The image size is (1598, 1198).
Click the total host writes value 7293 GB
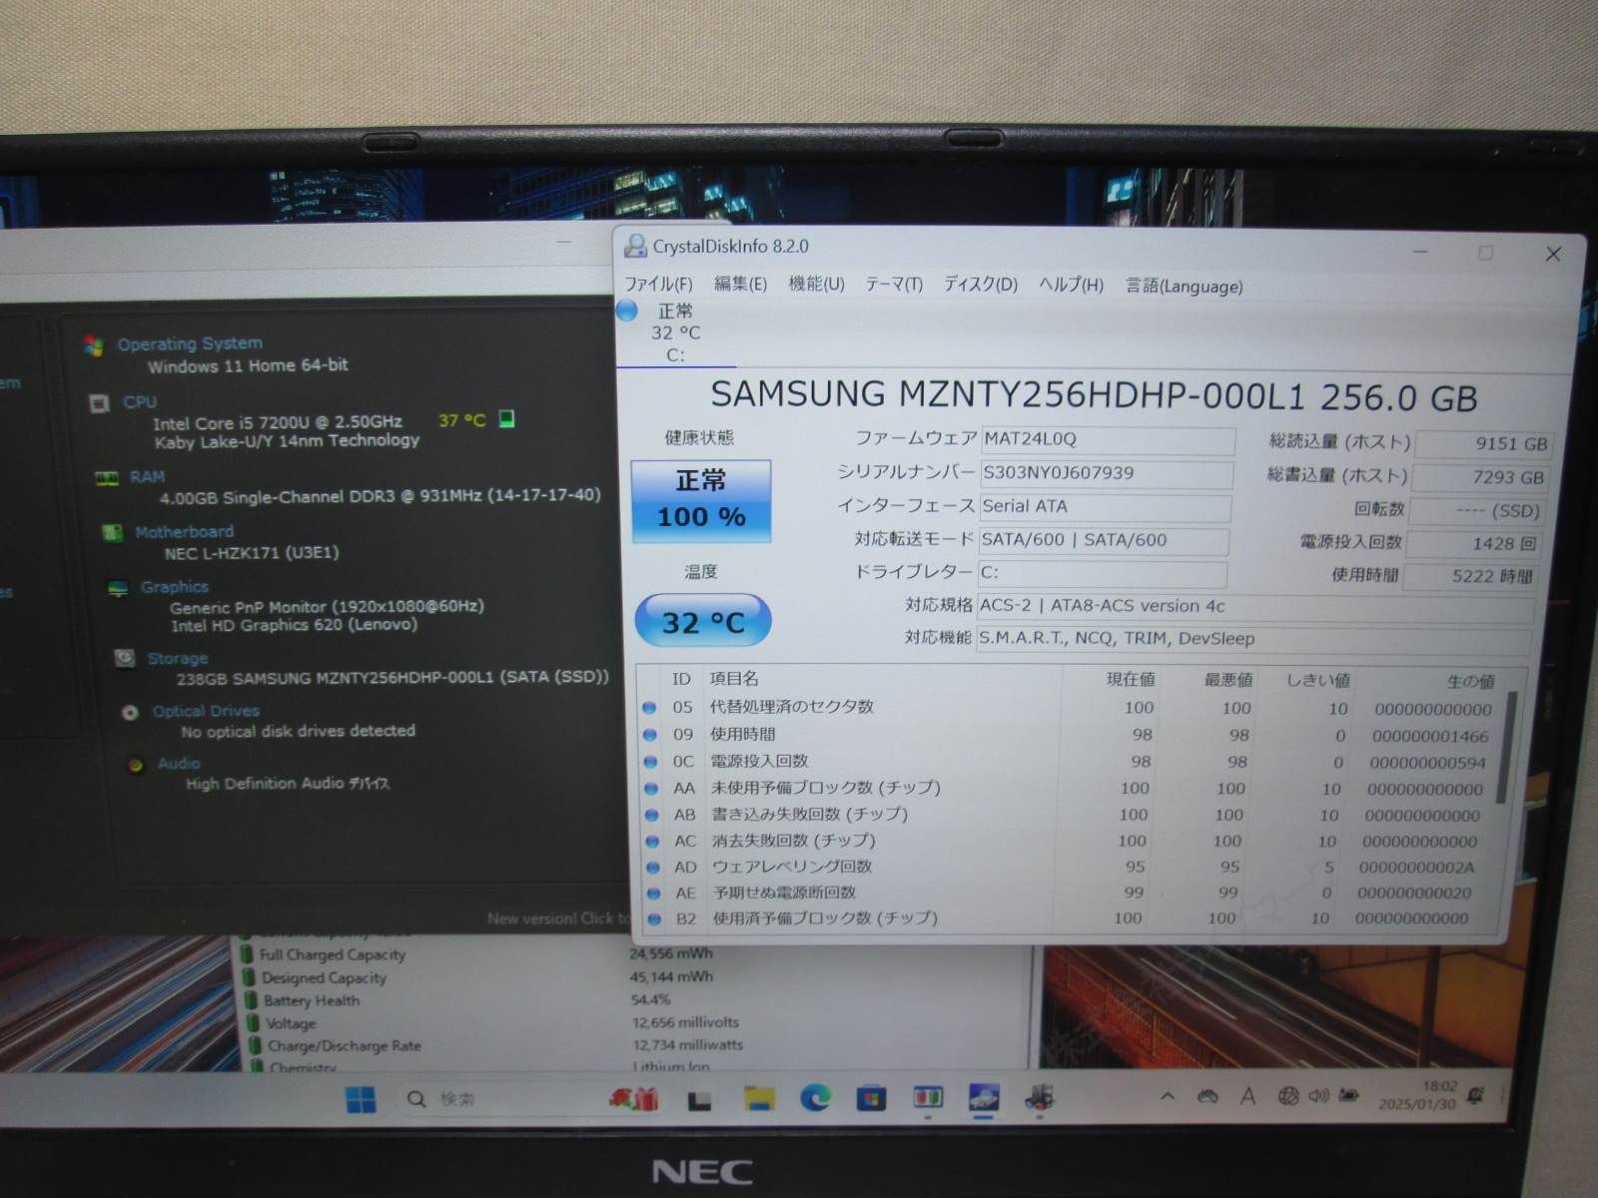[x=1480, y=477]
